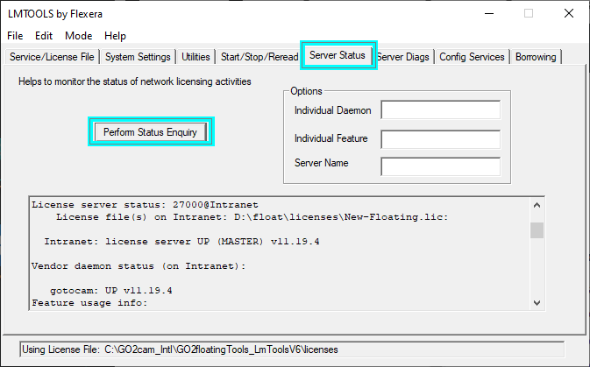Open the Borrowing tab

coord(535,57)
